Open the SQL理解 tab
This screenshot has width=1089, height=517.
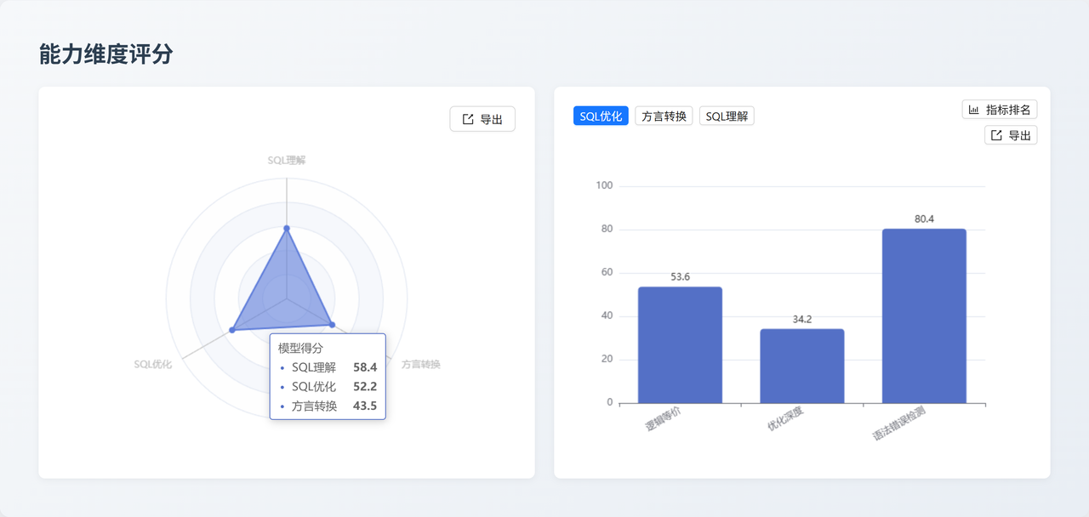click(x=727, y=115)
